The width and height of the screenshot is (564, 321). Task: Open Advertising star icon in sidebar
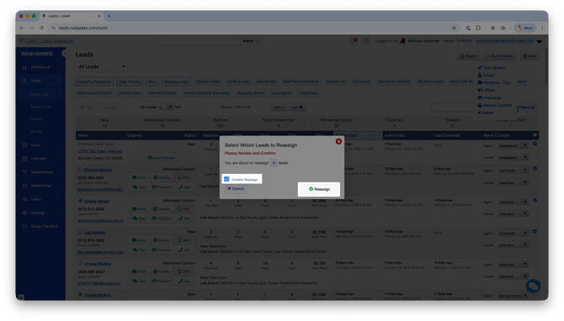[24, 186]
